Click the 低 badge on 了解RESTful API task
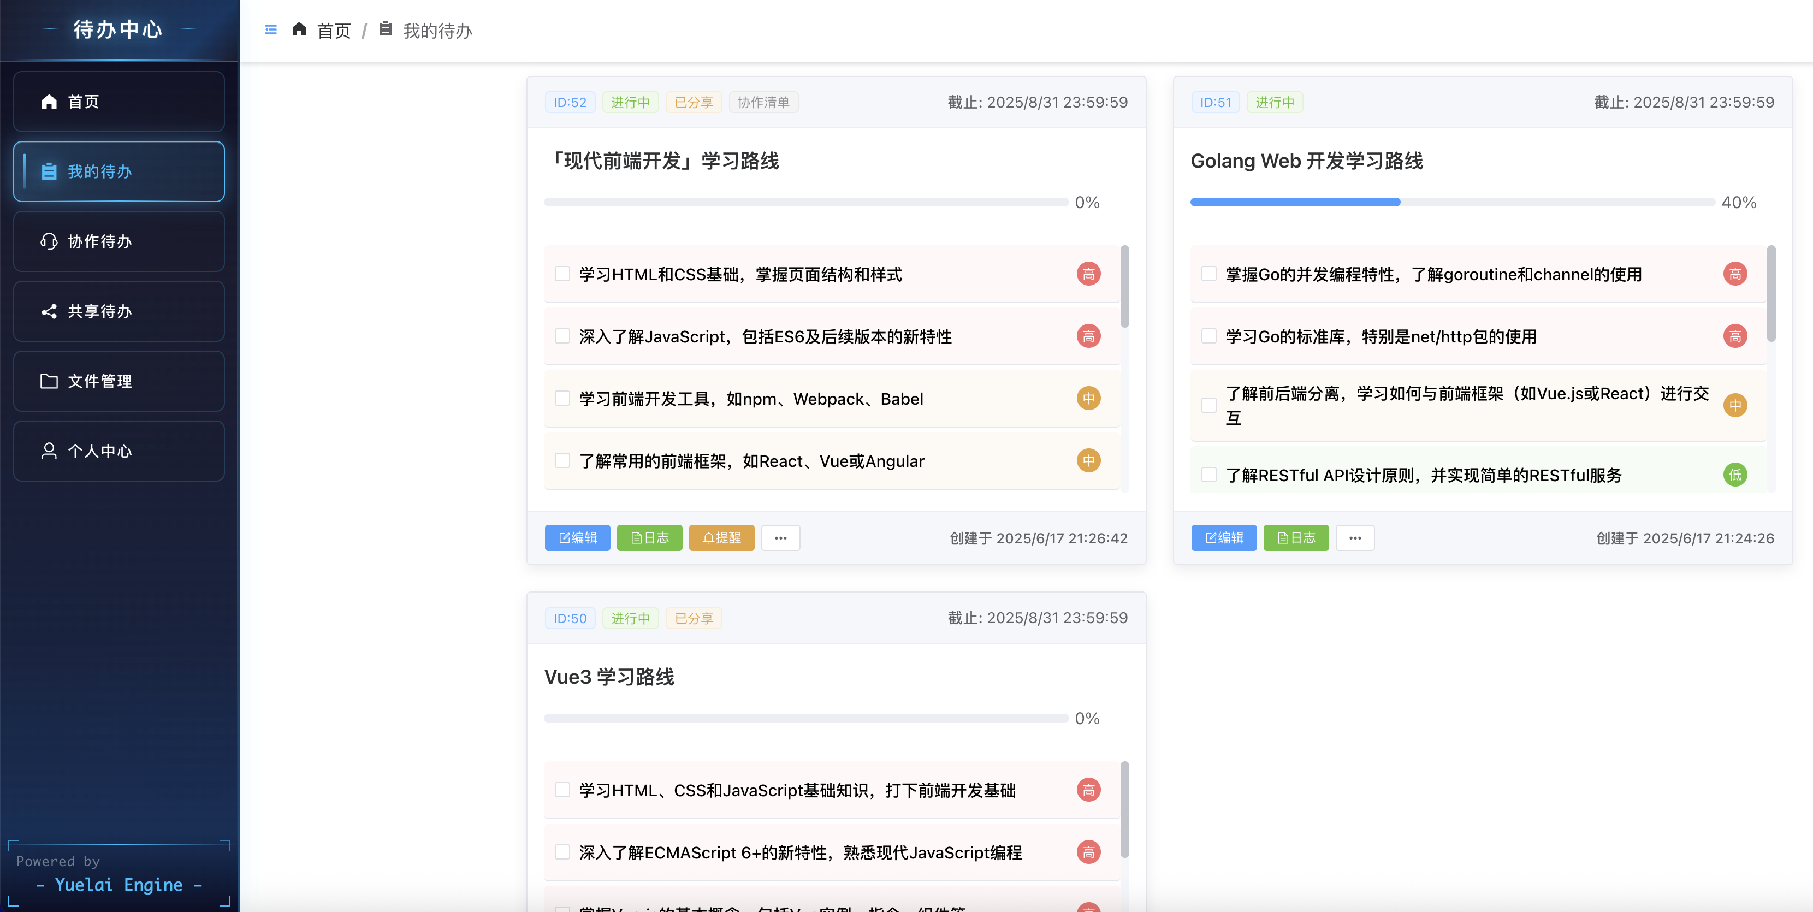 tap(1735, 475)
